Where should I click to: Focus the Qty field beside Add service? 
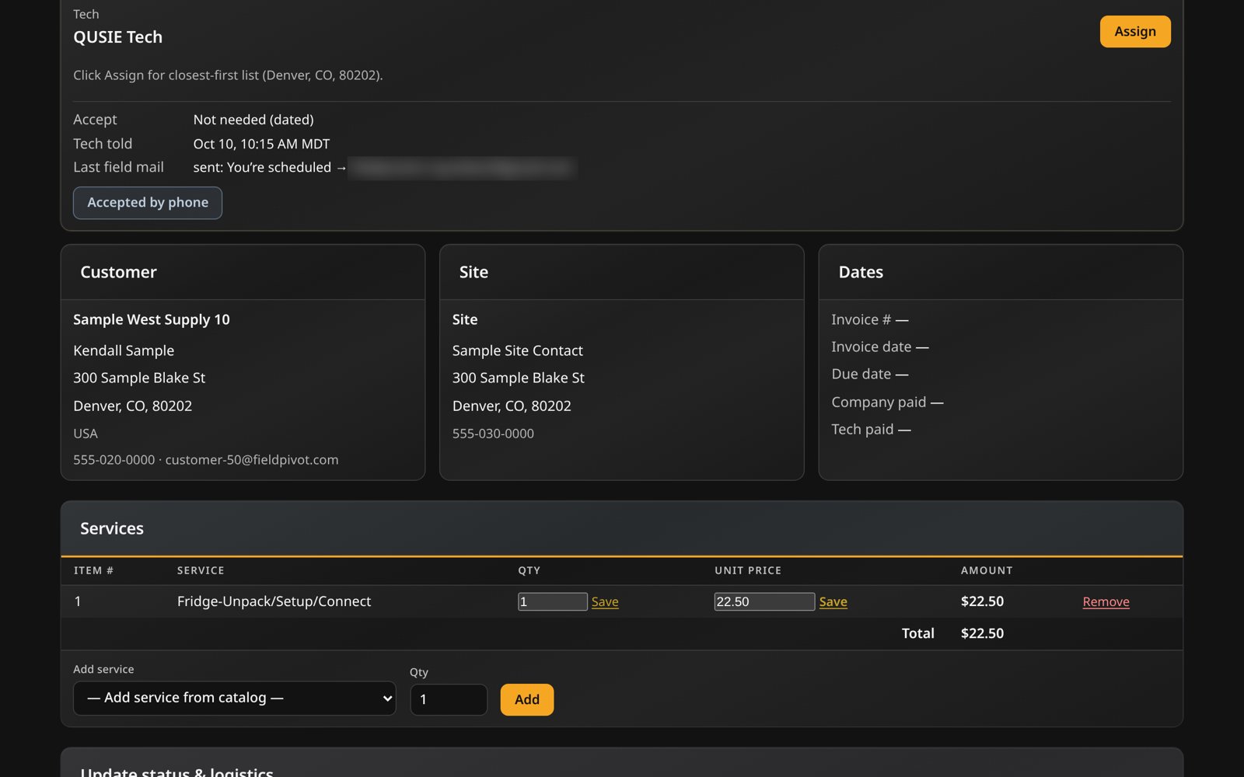point(449,699)
